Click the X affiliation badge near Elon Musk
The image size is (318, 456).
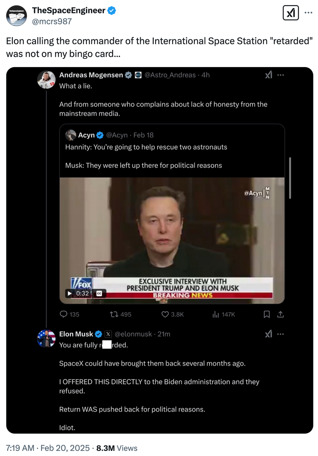click(x=108, y=334)
